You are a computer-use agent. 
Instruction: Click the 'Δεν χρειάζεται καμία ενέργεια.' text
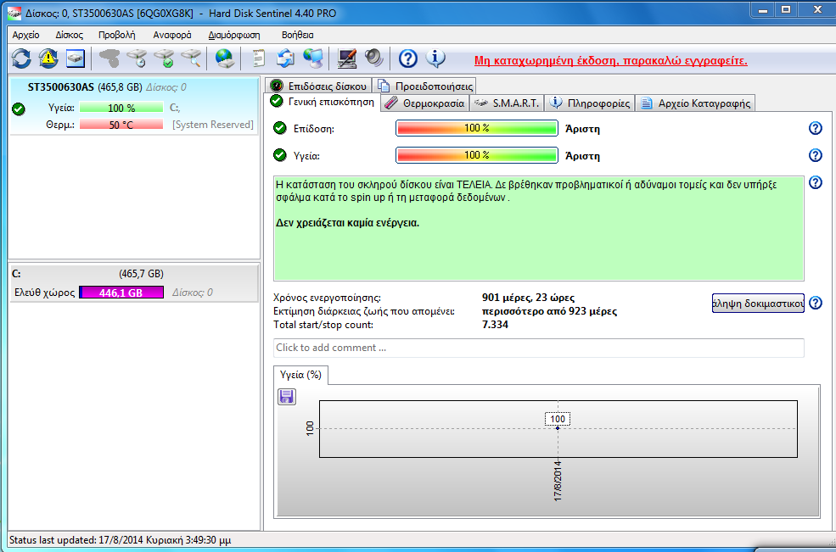coord(348,223)
